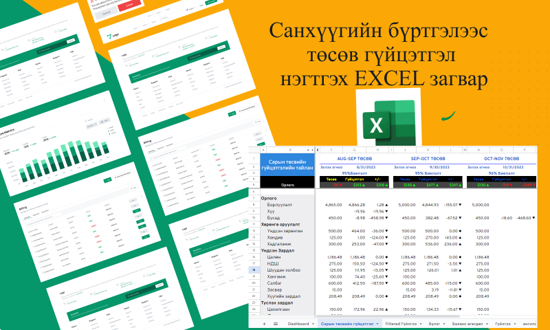Select the Хүү row label

tap(270, 212)
